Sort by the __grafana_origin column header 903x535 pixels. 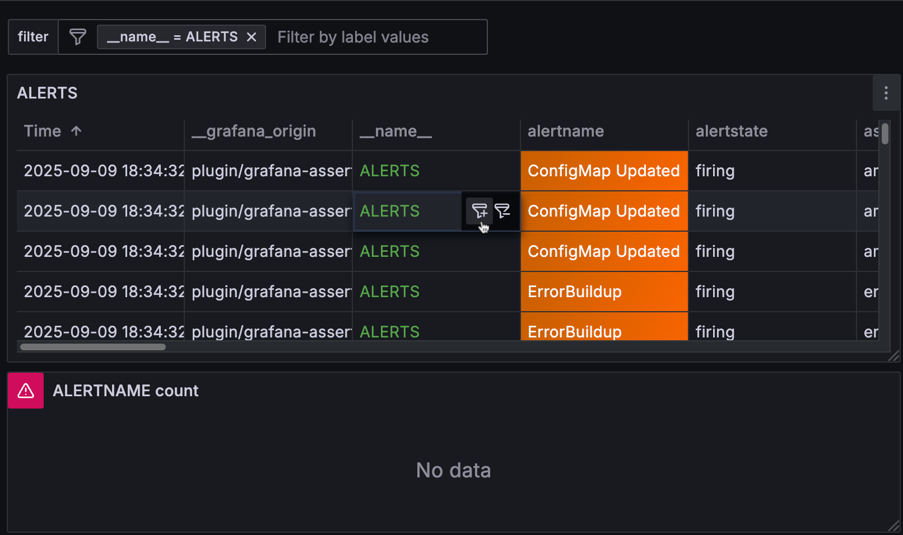tap(254, 132)
